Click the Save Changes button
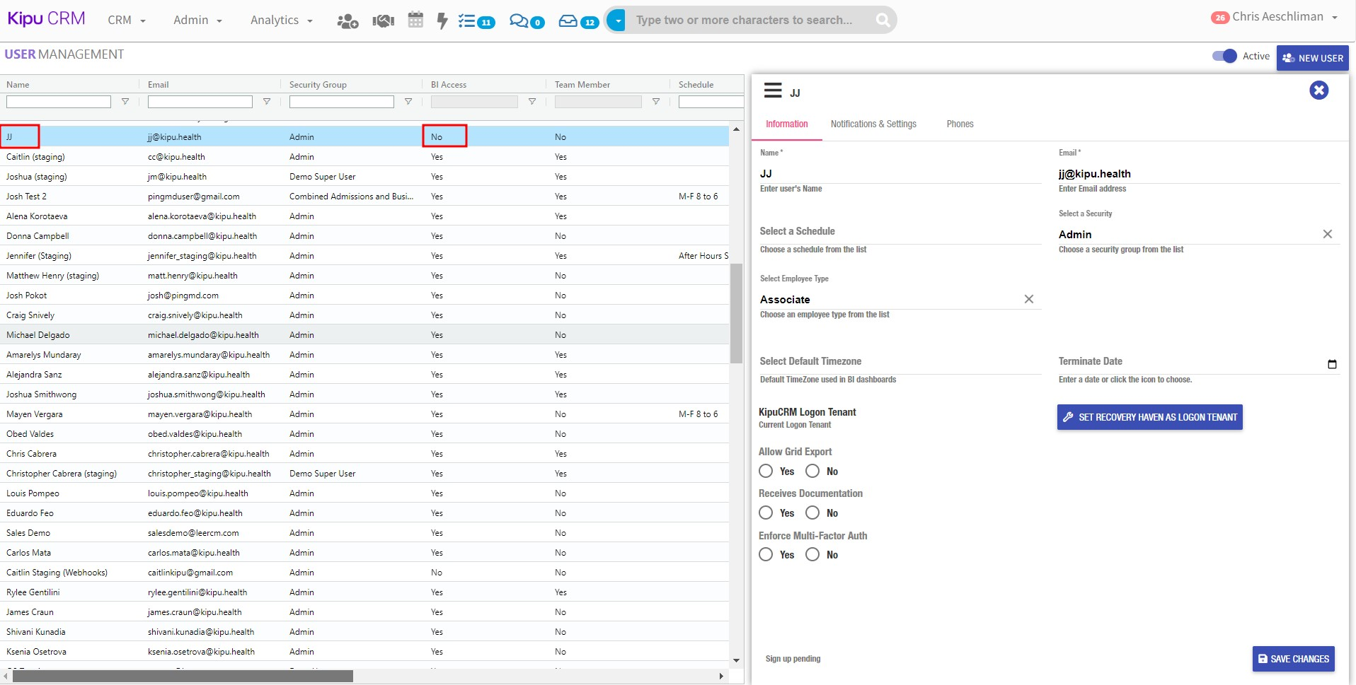The image size is (1356, 685). click(x=1293, y=659)
